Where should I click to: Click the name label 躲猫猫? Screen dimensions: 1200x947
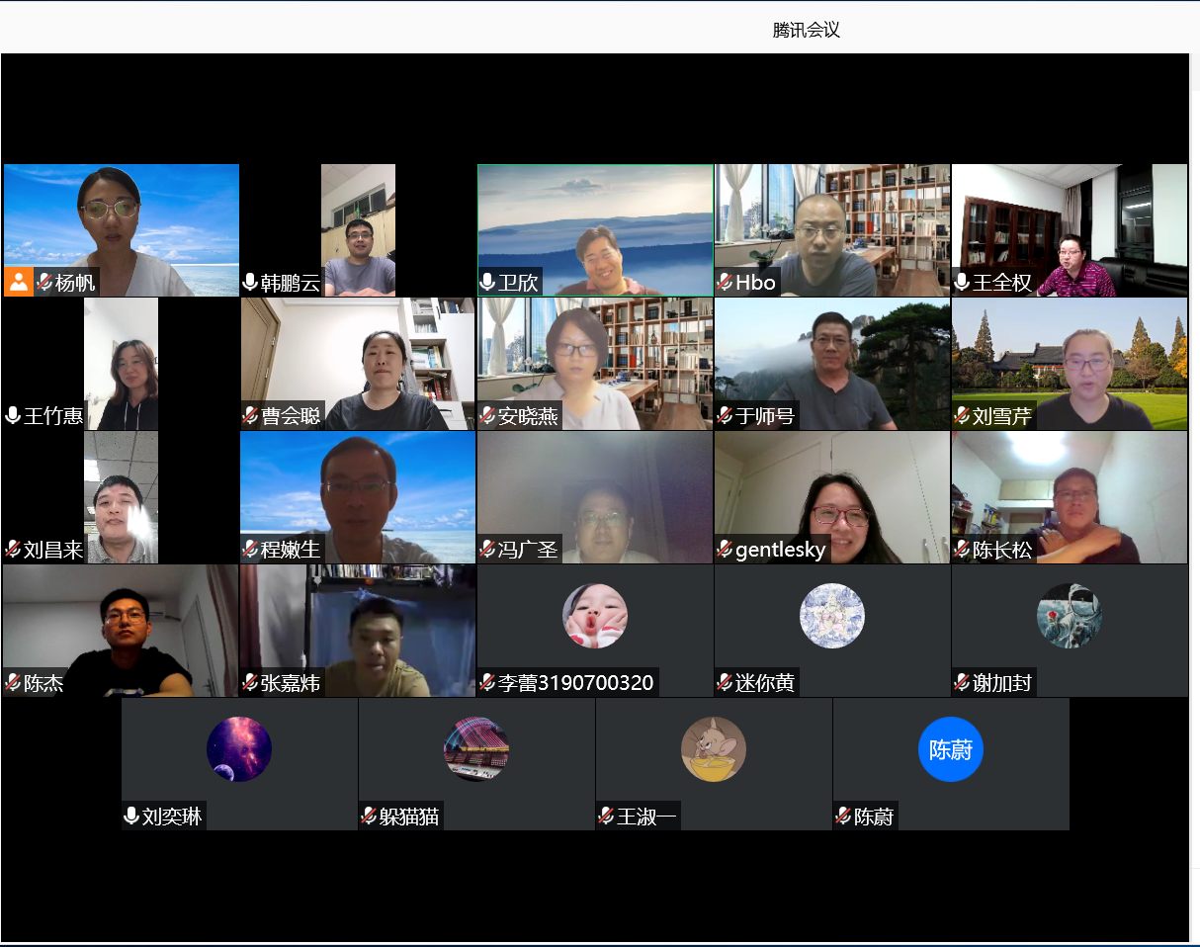tap(409, 817)
